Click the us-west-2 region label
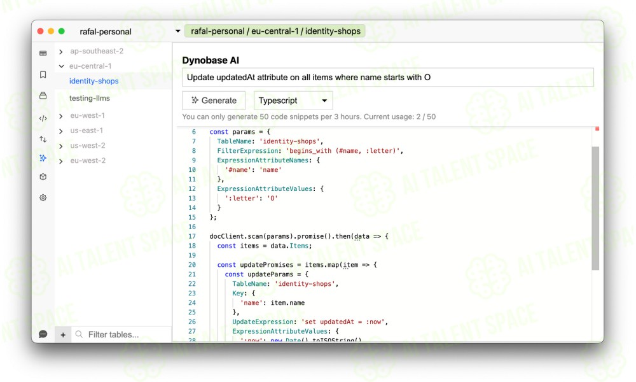 click(88, 146)
